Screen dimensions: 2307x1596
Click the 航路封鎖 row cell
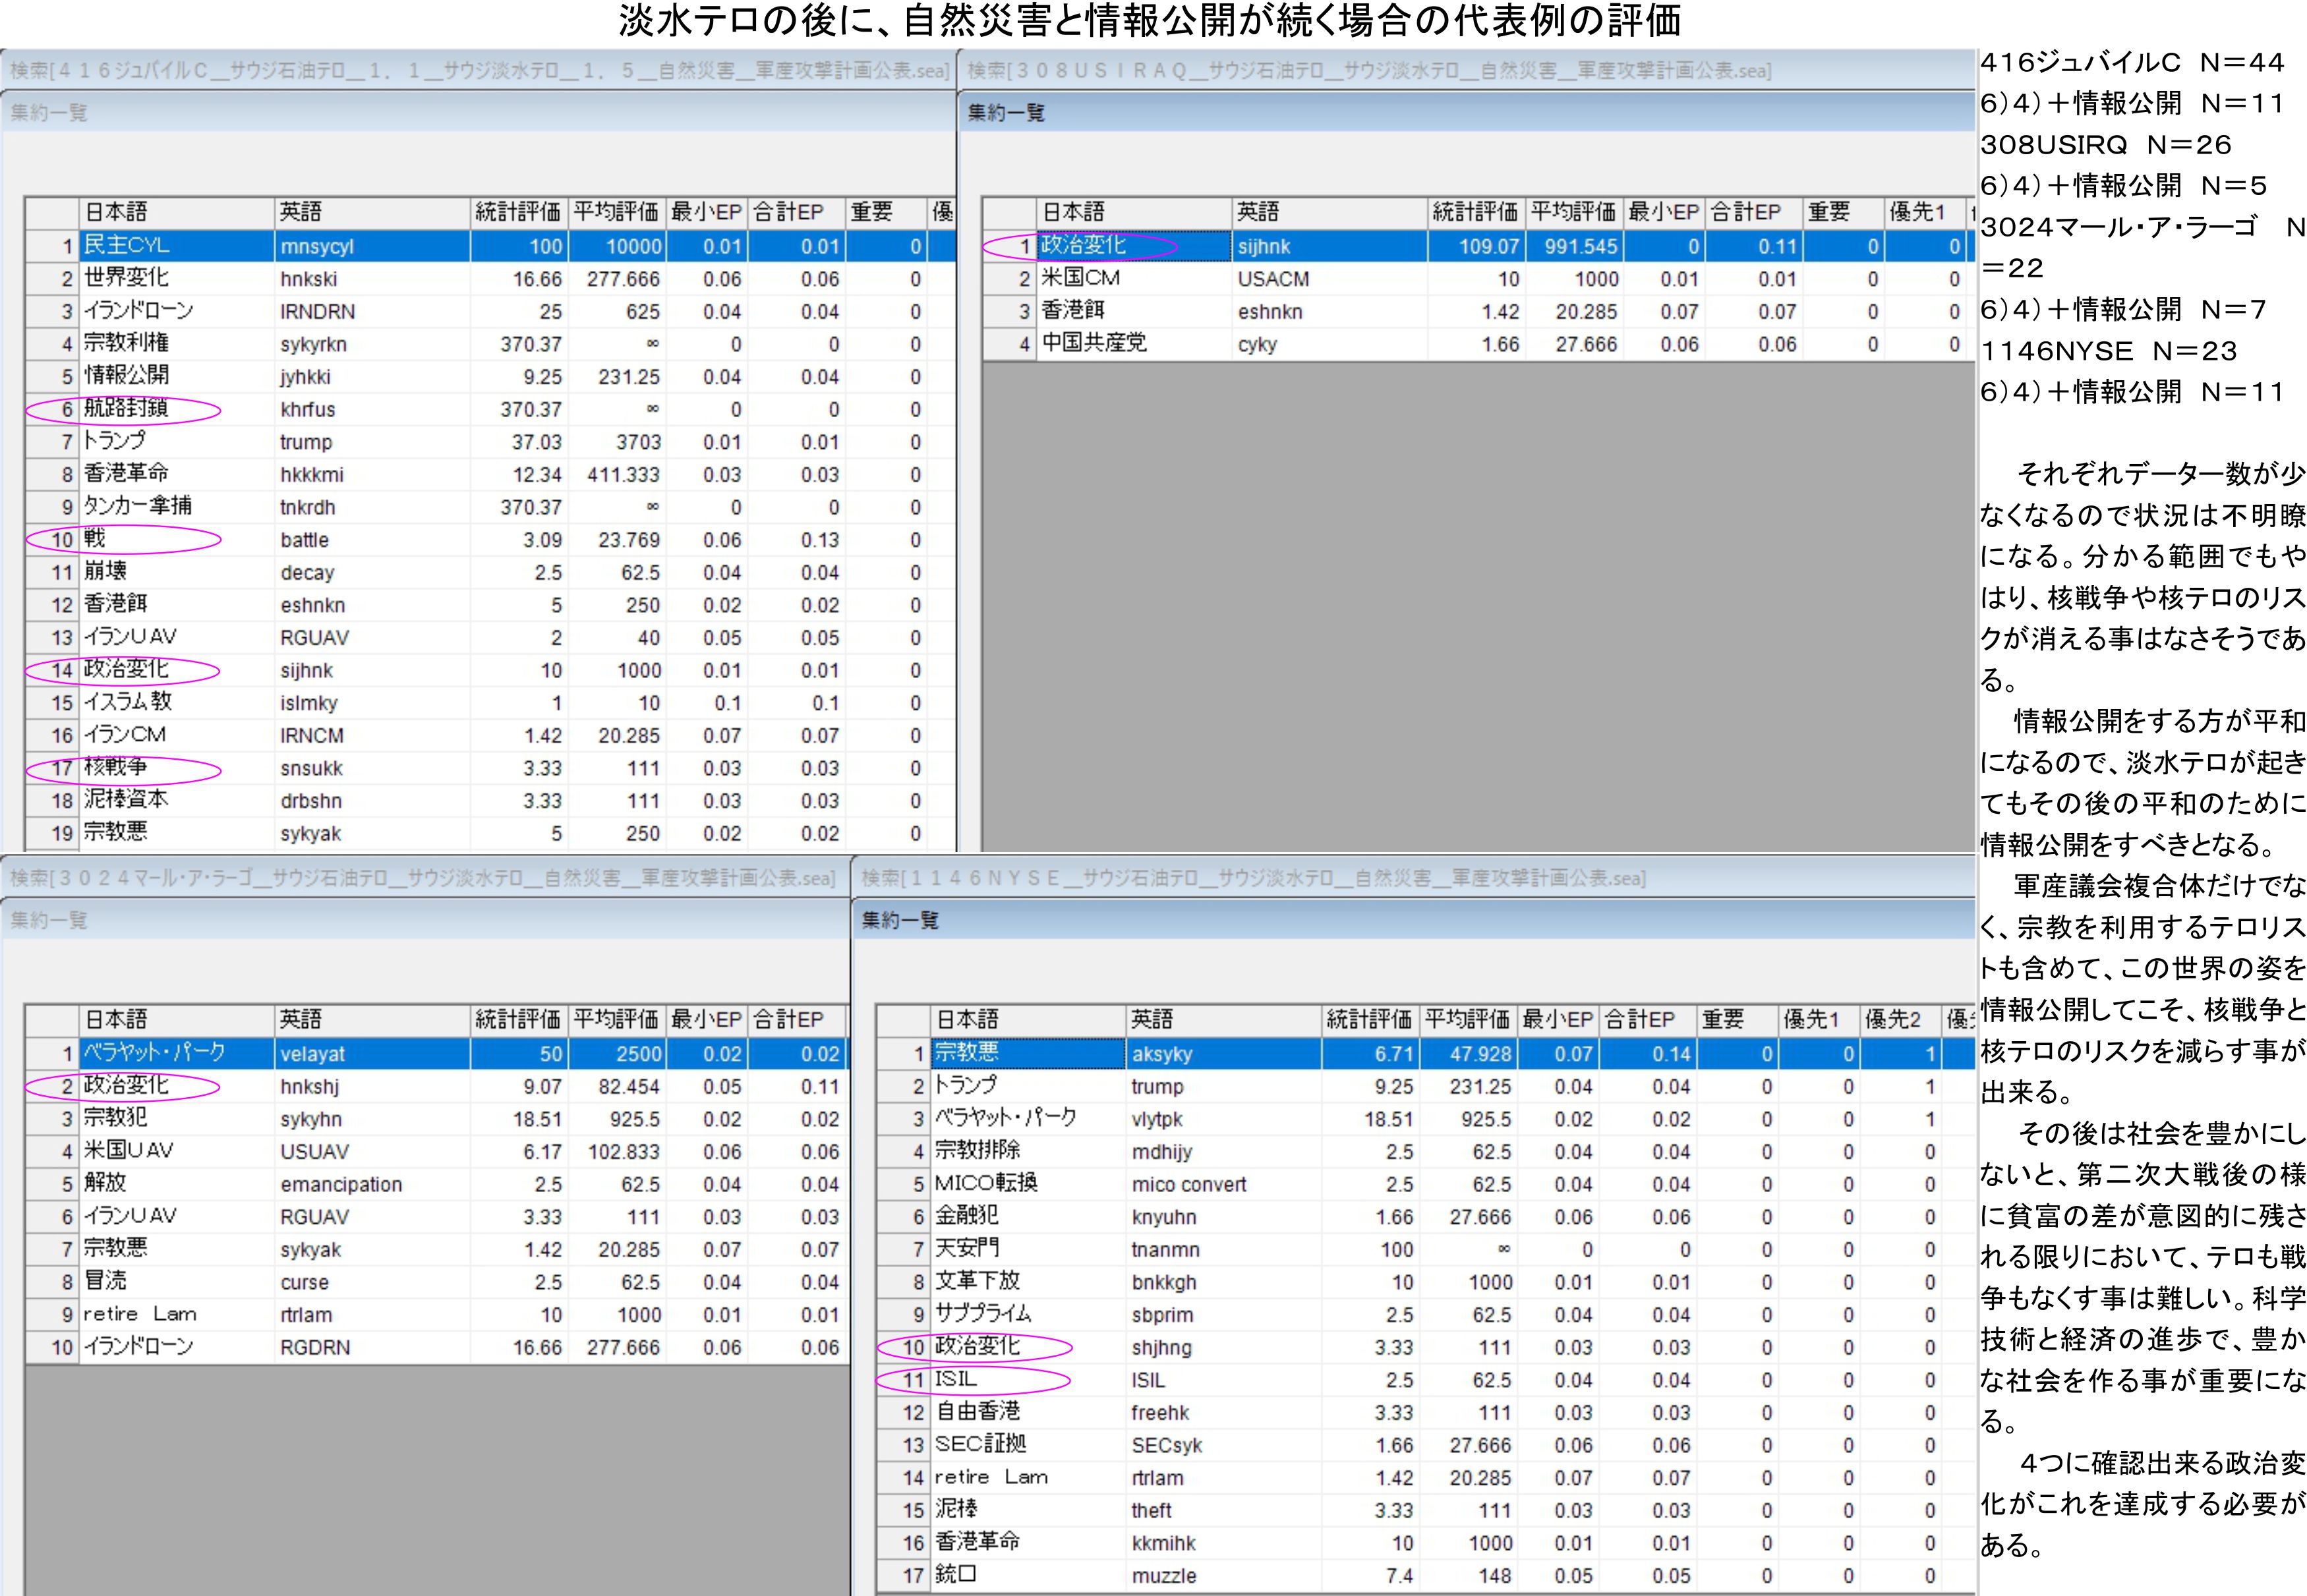(126, 409)
